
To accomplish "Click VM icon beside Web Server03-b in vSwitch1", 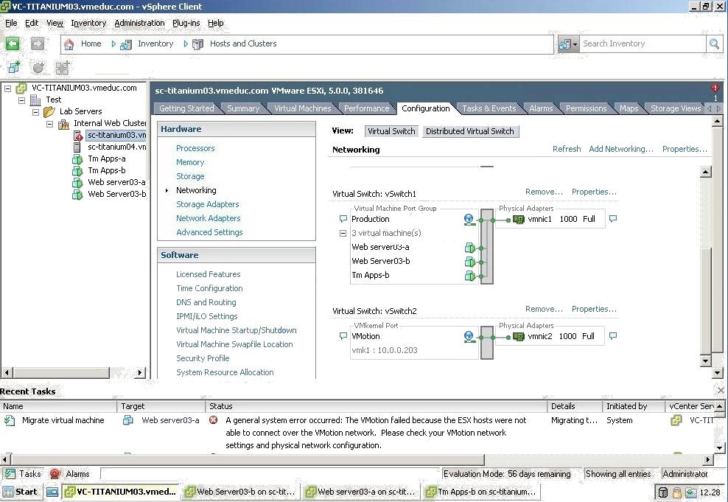I will [470, 262].
